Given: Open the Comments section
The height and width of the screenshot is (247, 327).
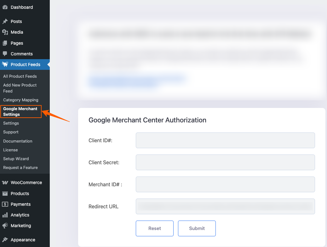Looking at the screenshot, I should coord(25,54).
